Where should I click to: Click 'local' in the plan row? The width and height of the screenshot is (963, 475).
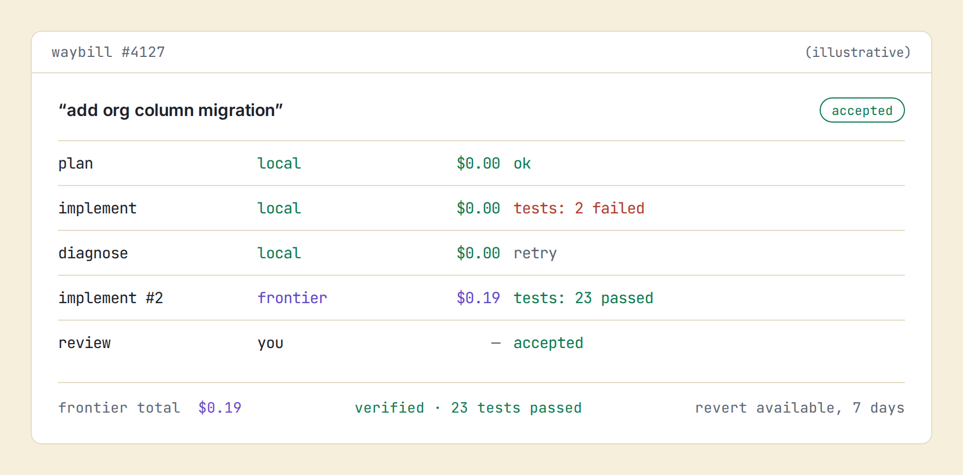(279, 163)
